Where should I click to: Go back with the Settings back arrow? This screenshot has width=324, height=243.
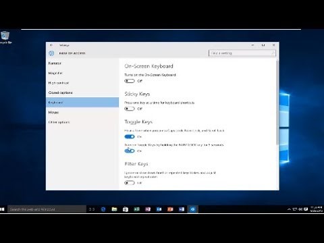point(51,45)
